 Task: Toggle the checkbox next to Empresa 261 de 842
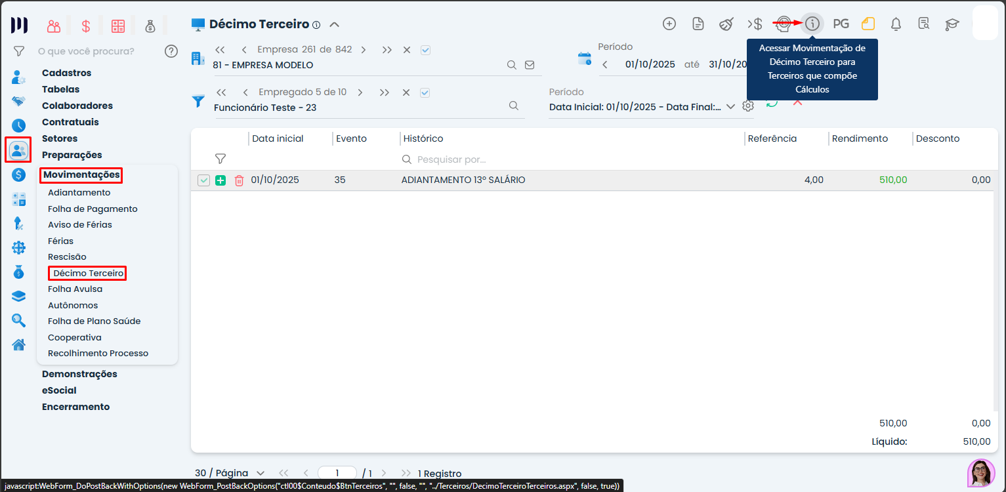tap(425, 50)
